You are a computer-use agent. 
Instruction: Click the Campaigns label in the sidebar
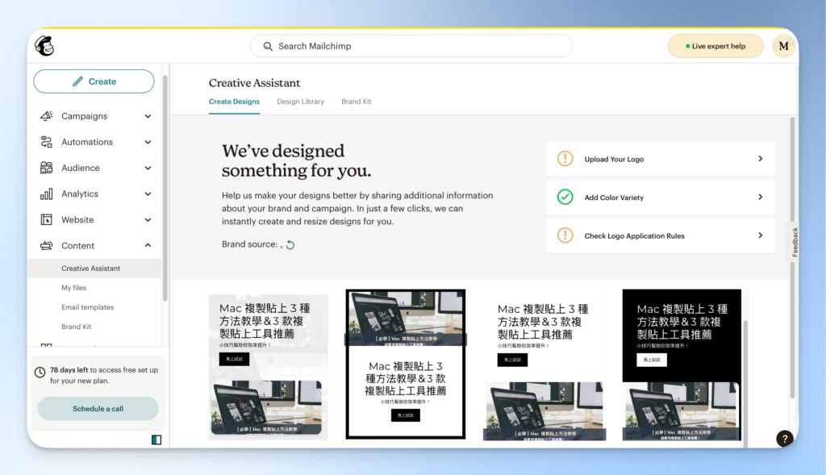(x=84, y=116)
